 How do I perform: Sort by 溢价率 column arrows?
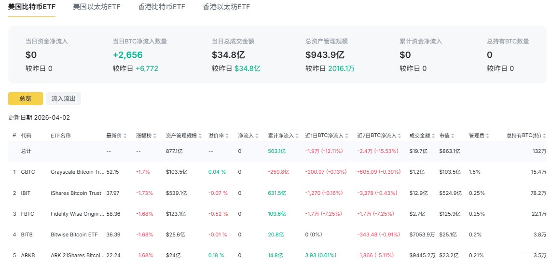click(x=227, y=136)
